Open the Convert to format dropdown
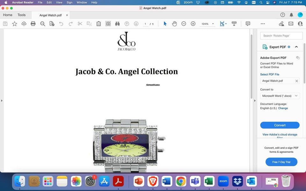The image size is (306, 191). tap(280, 96)
